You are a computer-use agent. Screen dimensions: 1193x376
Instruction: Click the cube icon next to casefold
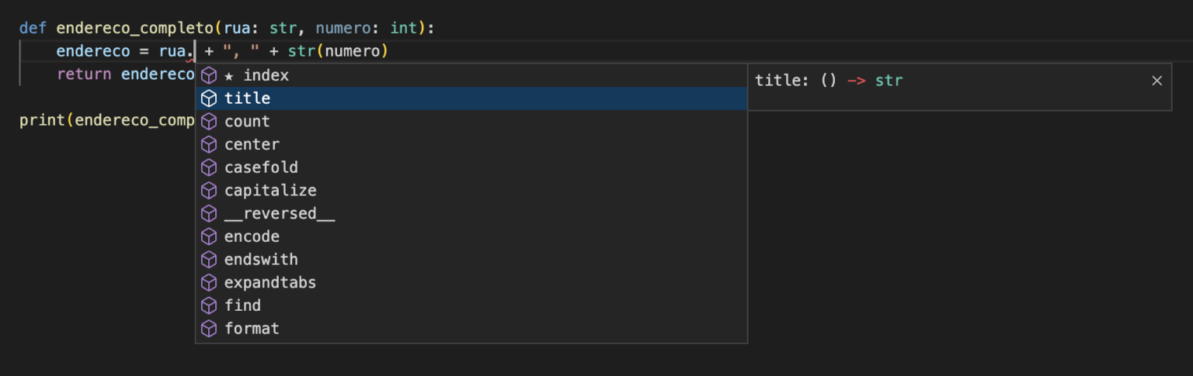pyautogui.click(x=209, y=167)
